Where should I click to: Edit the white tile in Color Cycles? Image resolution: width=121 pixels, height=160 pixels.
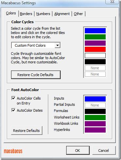95,56
